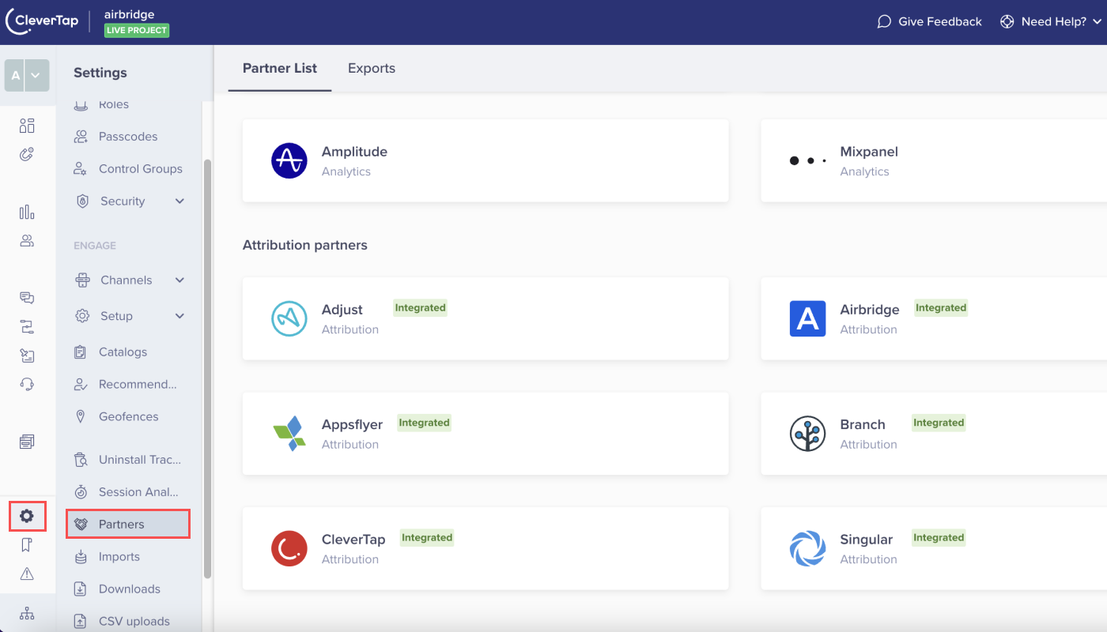The height and width of the screenshot is (632, 1107).
Task: Open the Need Help? dropdown
Action: pos(1051,22)
